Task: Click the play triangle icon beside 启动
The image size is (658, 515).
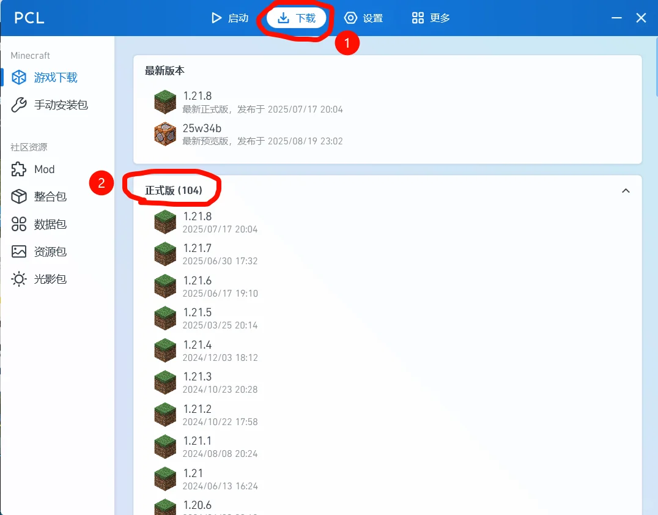Action: (x=216, y=18)
